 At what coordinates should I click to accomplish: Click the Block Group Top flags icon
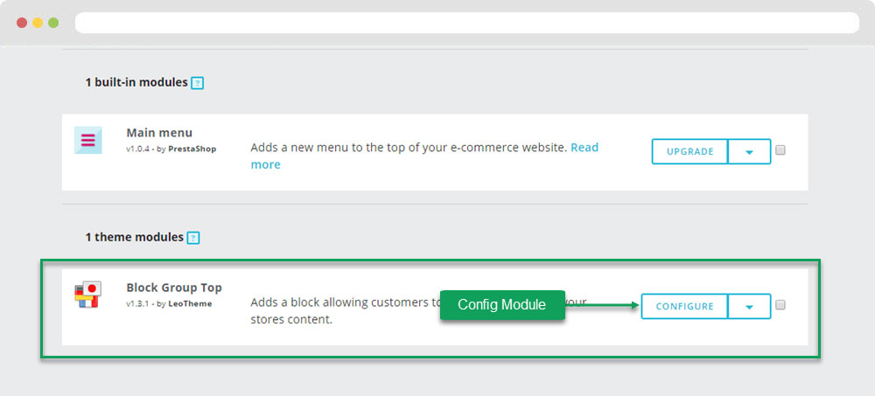(88, 295)
